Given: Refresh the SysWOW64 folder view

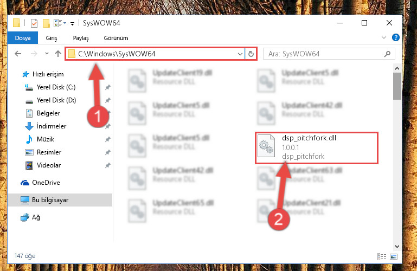Looking at the screenshot, I should click(x=251, y=54).
